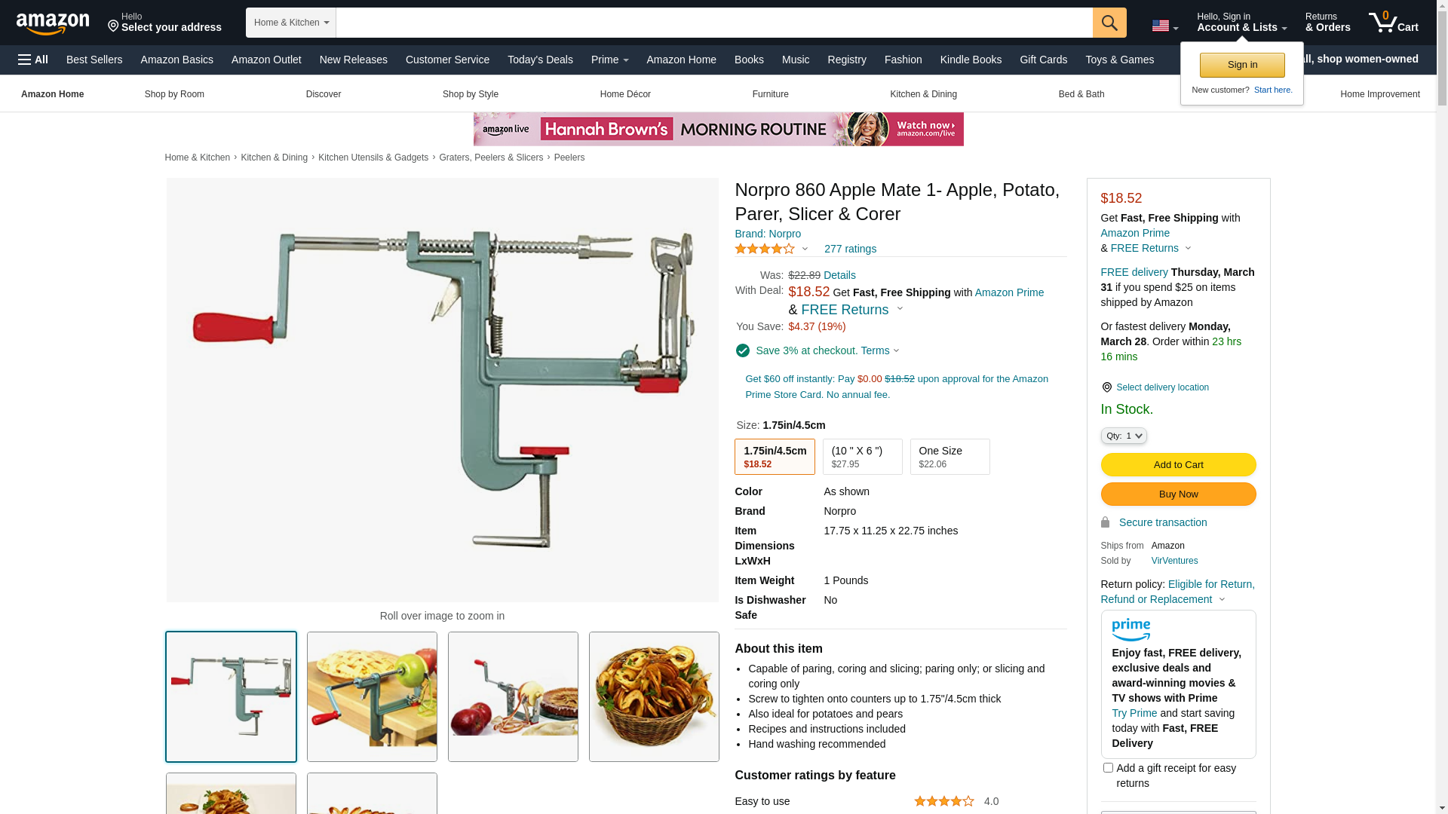Click the Add to Cart button
Viewport: 1448px width, 814px height.
click(x=1178, y=464)
